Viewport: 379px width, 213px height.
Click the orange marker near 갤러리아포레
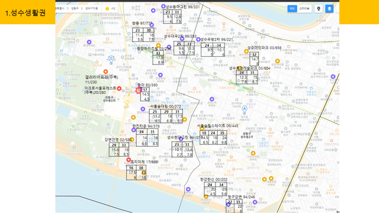coord(105,72)
